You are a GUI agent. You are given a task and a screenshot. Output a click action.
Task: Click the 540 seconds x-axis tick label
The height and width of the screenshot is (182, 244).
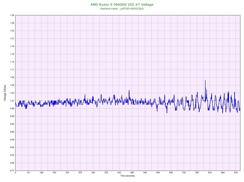(145, 173)
